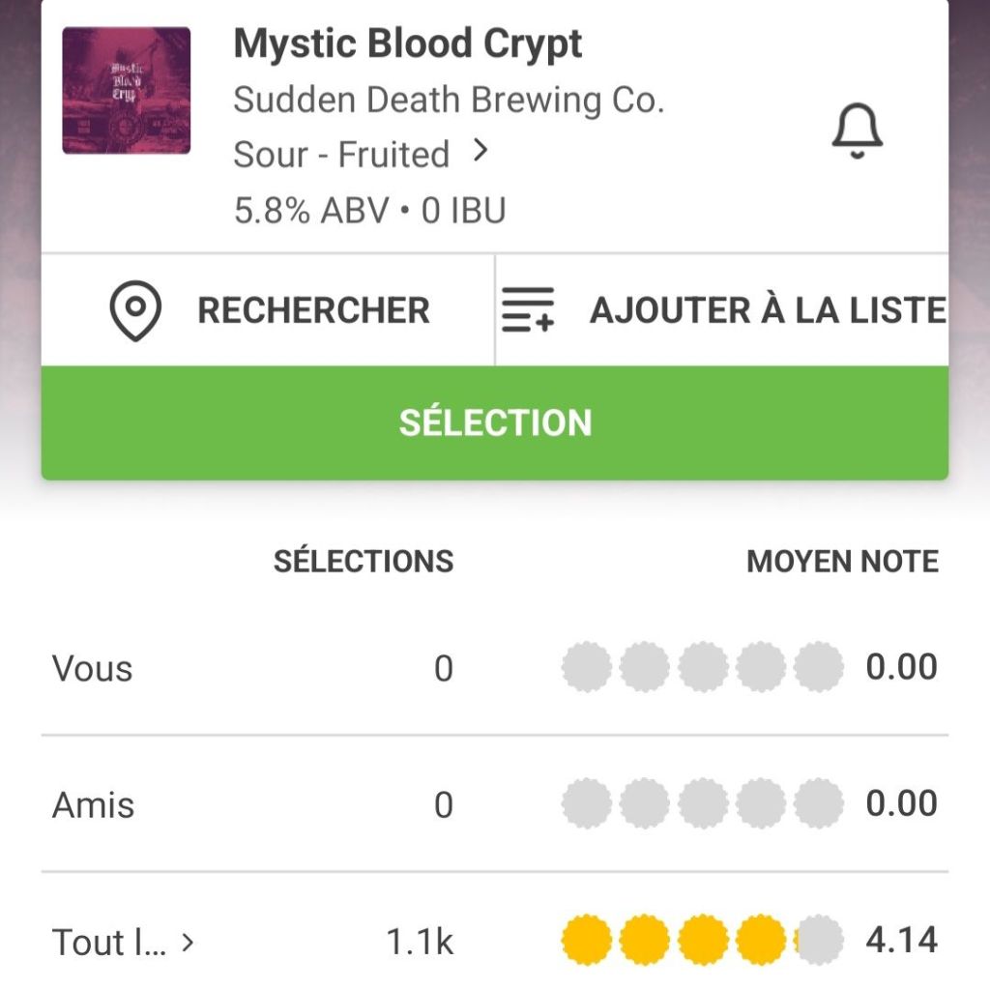This screenshot has width=990, height=989.
Task: Tap the add-to-list icon
Action: click(x=528, y=310)
